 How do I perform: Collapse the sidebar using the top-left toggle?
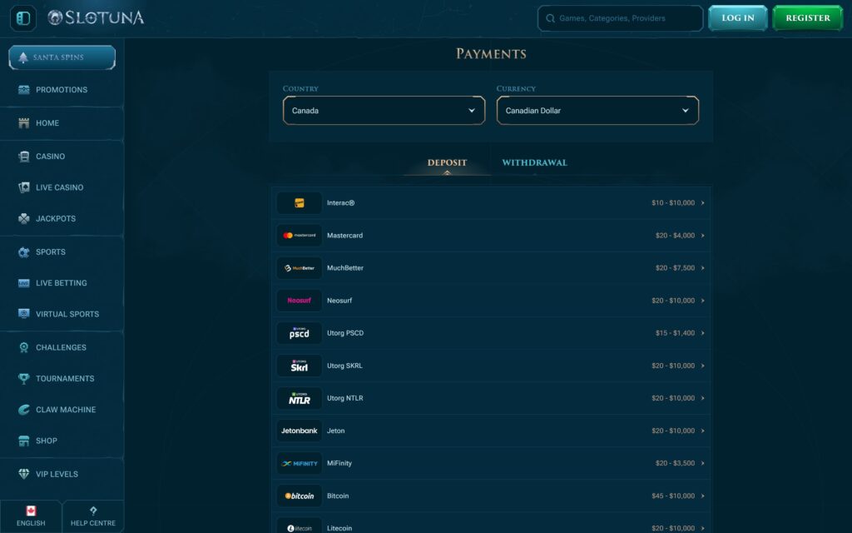[x=22, y=17]
